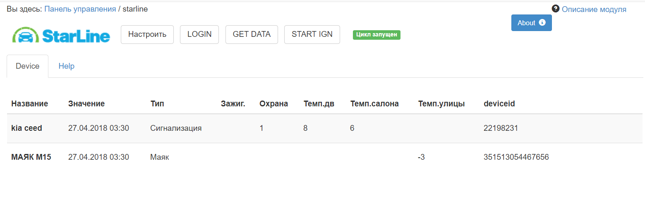645x209 pixels.
Task: Click the cabin temperature value 6
Action: [352, 128]
